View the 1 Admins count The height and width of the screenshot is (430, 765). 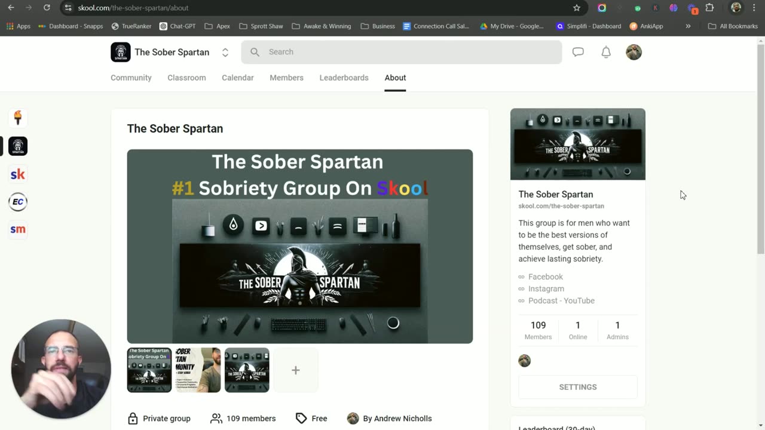coord(617,330)
